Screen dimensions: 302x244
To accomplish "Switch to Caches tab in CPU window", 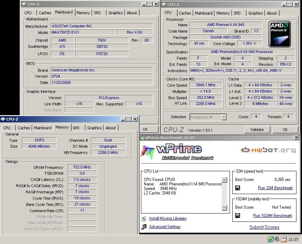I will point(185,13).
